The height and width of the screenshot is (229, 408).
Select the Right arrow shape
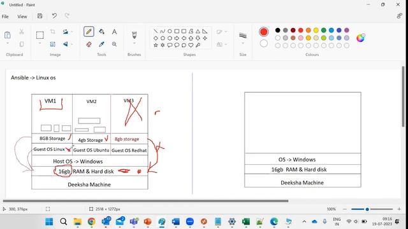177,38
